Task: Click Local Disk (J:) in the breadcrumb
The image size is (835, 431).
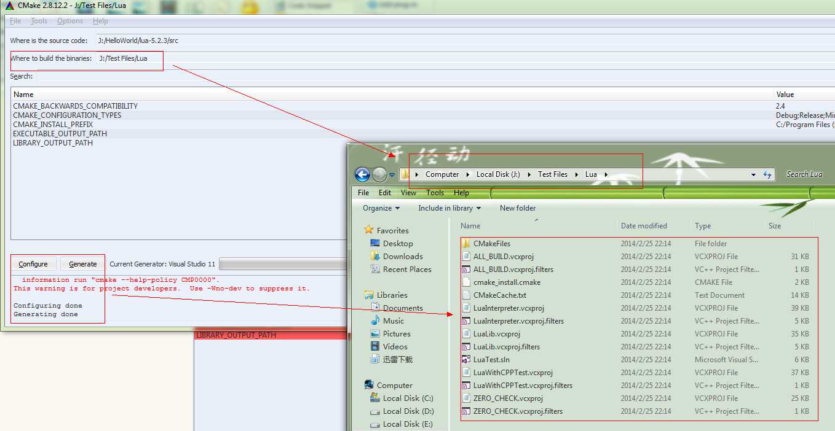Action: pos(498,174)
